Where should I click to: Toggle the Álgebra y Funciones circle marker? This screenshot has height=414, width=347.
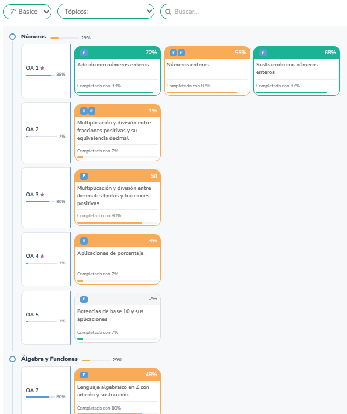[12, 359]
